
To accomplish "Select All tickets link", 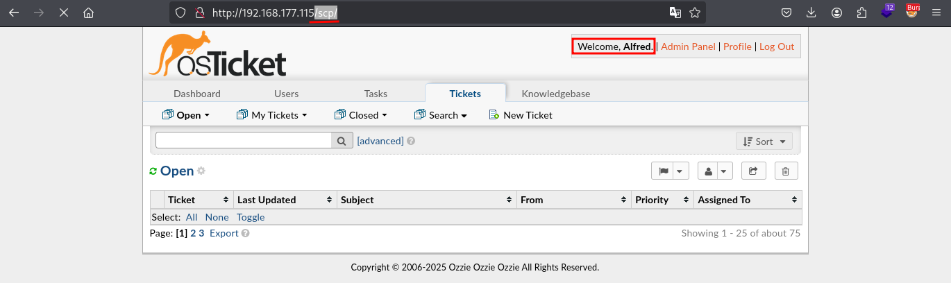I will [192, 217].
